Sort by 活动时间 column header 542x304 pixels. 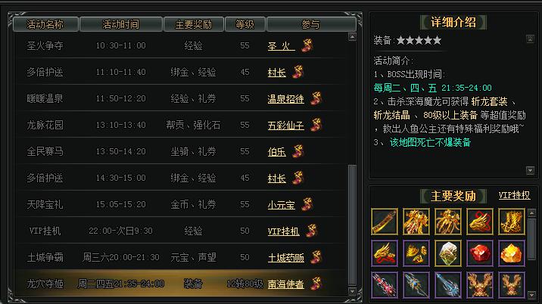(121, 24)
